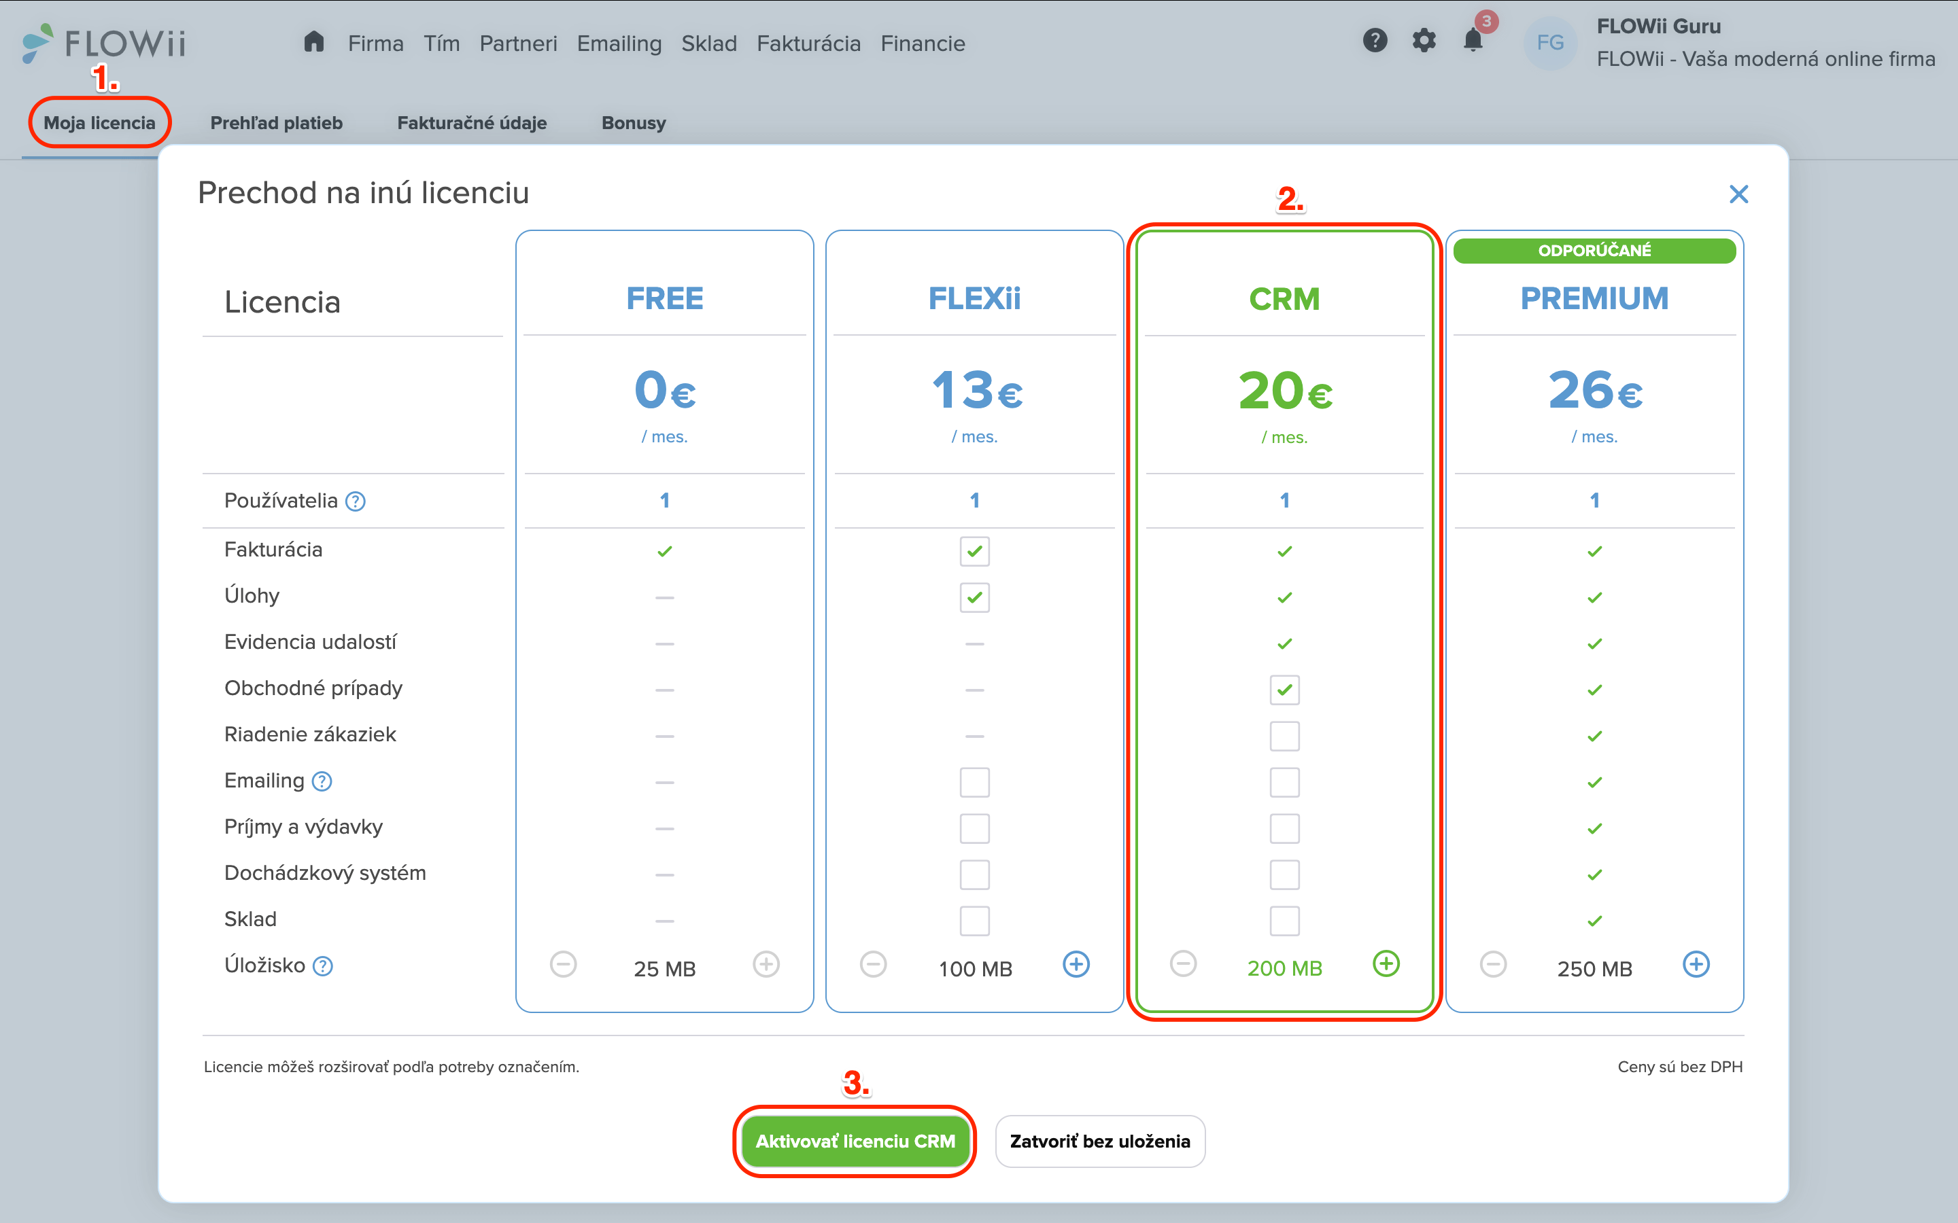
Task: Increase storage in CRM plan
Action: point(1386,963)
